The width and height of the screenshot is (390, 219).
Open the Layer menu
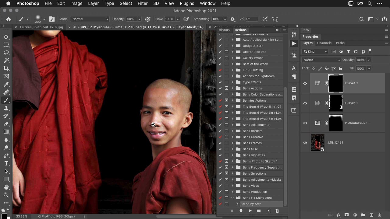pyautogui.click(x=93, y=3)
